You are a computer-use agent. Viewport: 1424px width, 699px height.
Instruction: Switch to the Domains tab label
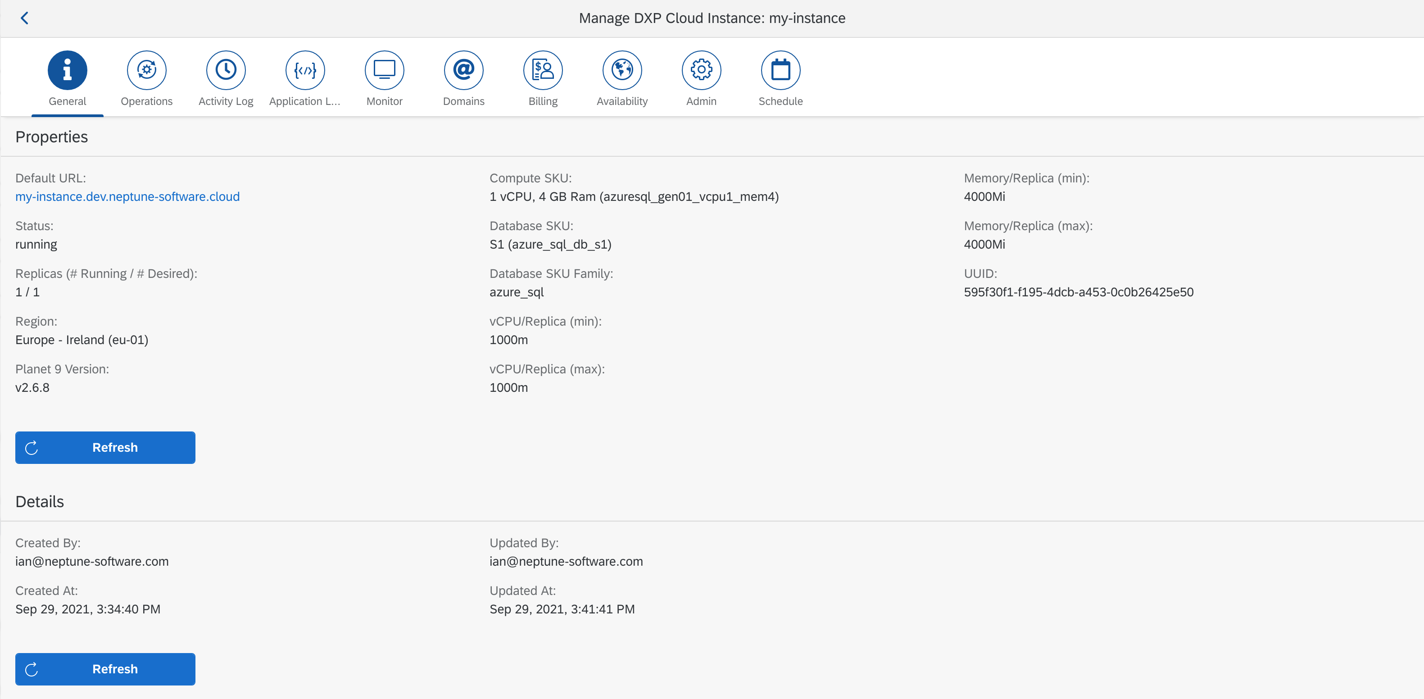[x=464, y=101]
